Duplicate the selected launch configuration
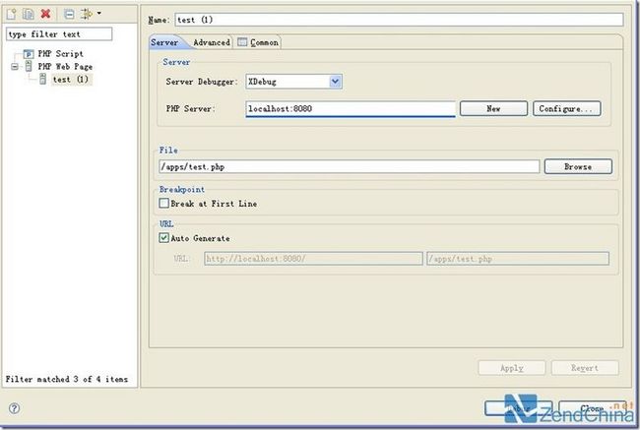The image size is (640, 430). 29,14
